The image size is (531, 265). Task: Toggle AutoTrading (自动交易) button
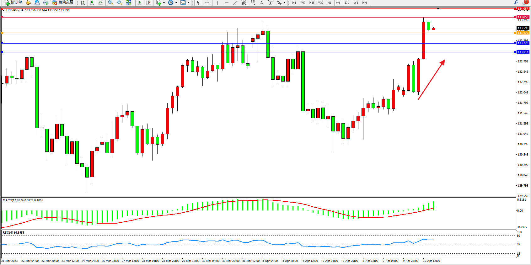pyautogui.click(x=62, y=3)
